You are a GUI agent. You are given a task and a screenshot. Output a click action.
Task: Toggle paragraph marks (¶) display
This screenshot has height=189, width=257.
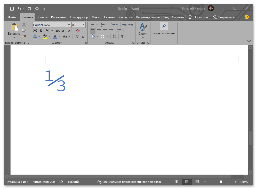123,37
